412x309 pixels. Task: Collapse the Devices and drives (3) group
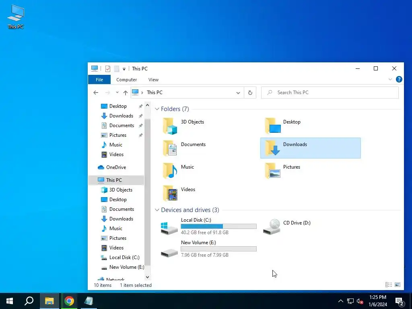click(157, 210)
